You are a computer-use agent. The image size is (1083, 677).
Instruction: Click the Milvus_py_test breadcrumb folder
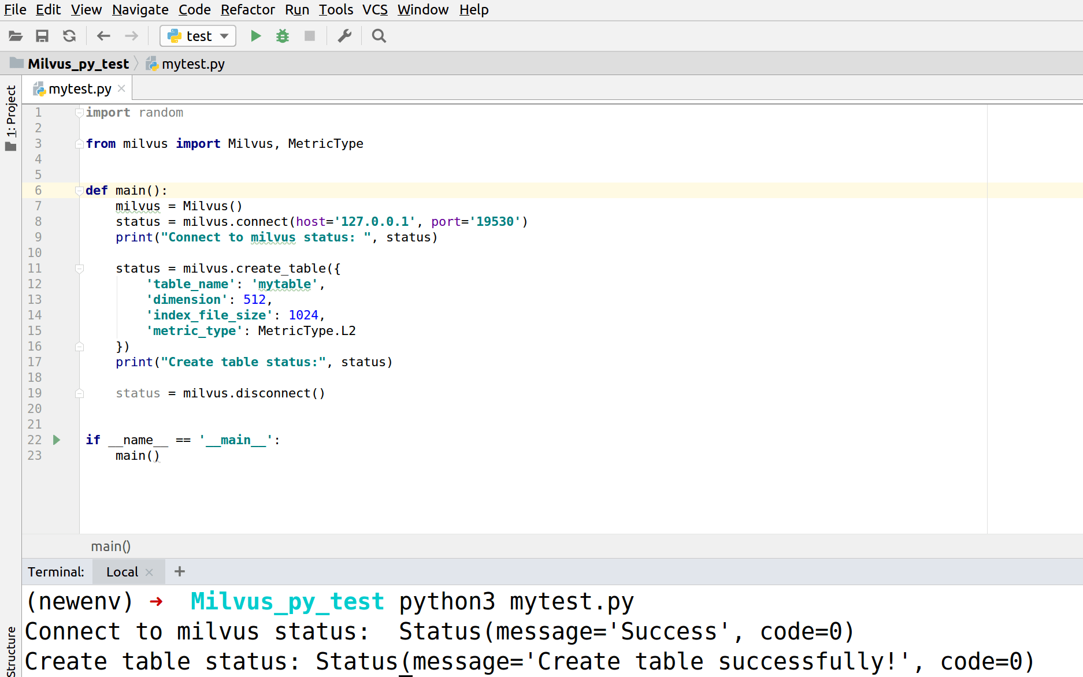(x=69, y=64)
